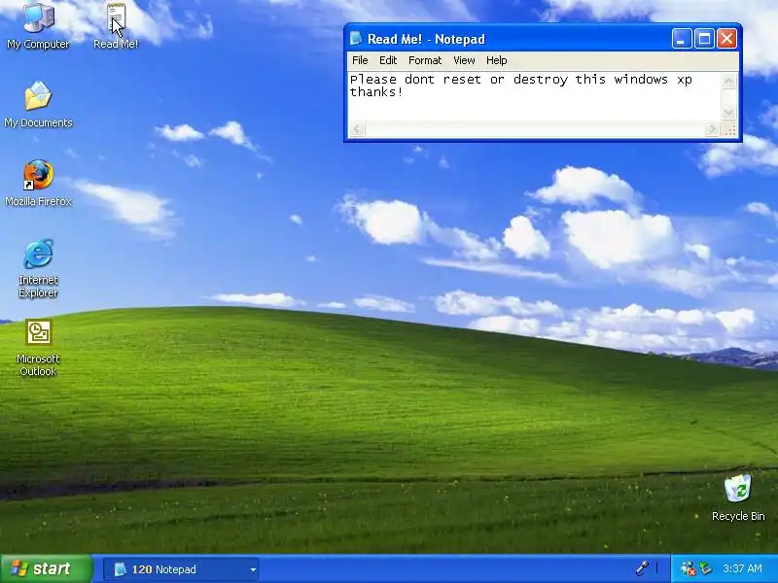Click the Notepad title bar system icon

click(x=356, y=39)
